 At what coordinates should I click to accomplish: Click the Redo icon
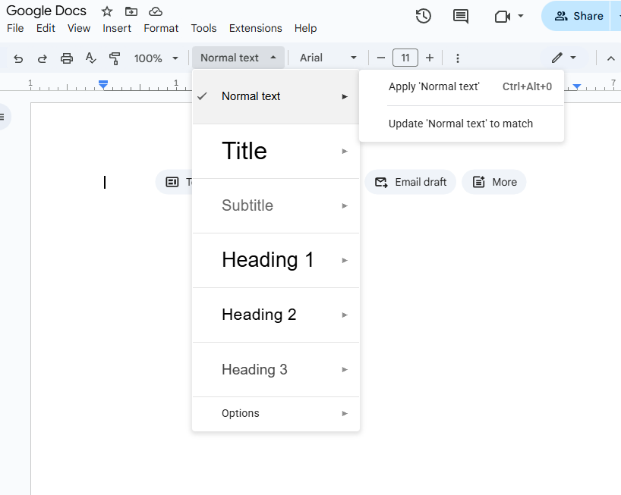pos(43,58)
